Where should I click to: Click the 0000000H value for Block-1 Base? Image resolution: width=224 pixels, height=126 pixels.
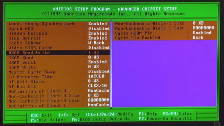204,28
